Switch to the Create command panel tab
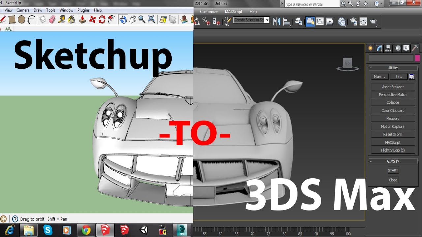 coord(371,48)
